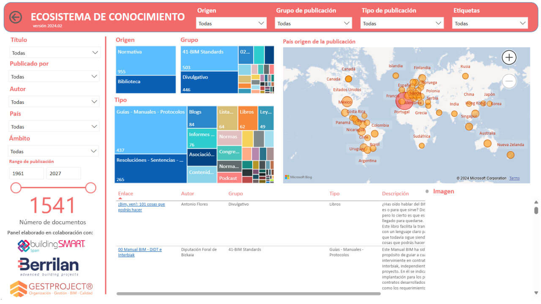
Task: Click the Microsoft Bing logo on map
Action: [x=298, y=177]
